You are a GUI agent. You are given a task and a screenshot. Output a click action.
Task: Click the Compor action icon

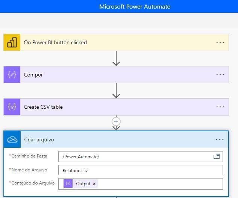pyautogui.click(x=12, y=75)
